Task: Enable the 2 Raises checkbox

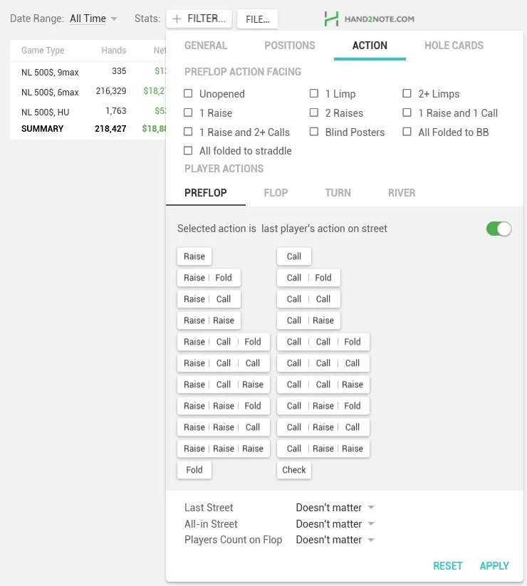Action: coord(314,113)
